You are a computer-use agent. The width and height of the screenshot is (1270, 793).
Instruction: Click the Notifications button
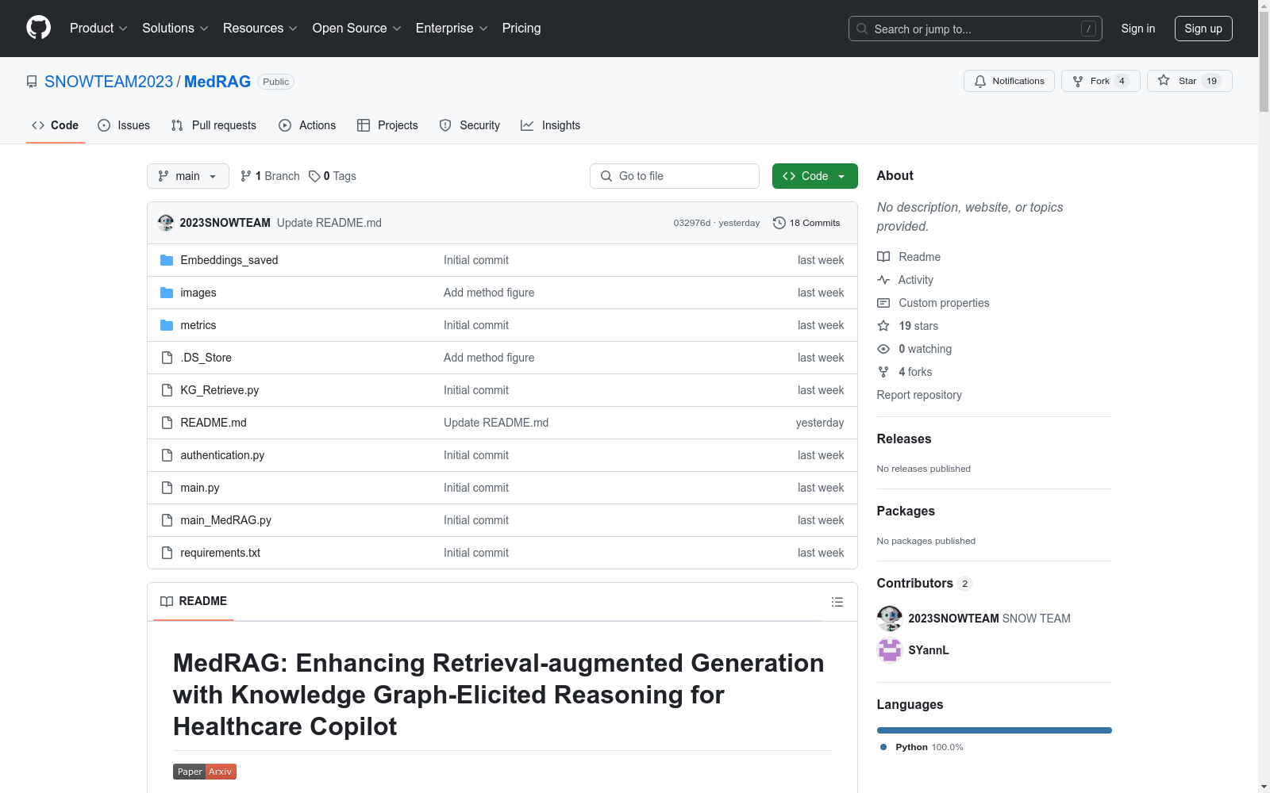1009,81
